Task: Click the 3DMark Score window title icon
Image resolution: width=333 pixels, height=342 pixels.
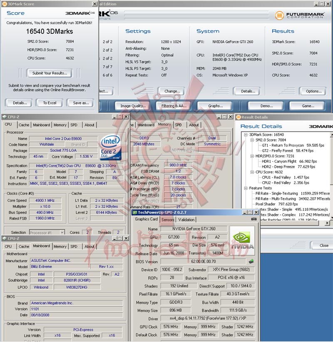Action: pos(4,4)
